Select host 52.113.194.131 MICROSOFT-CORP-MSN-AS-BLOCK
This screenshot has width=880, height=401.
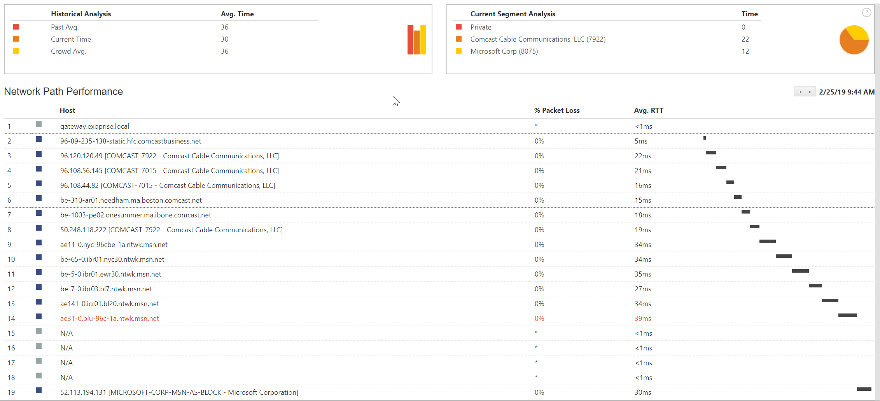point(179,392)
